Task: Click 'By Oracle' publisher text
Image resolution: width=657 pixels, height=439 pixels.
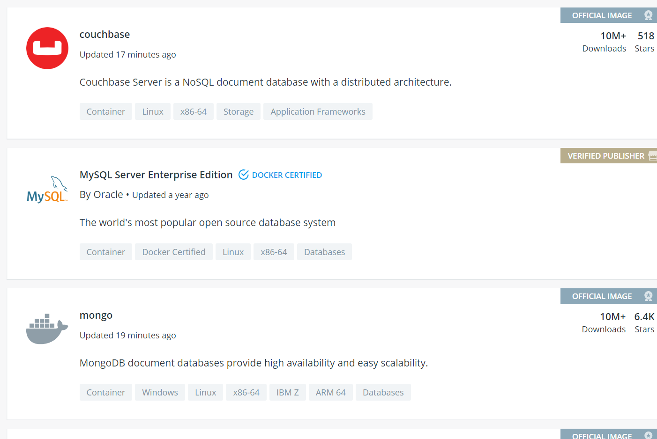Action: click(101, 195)
